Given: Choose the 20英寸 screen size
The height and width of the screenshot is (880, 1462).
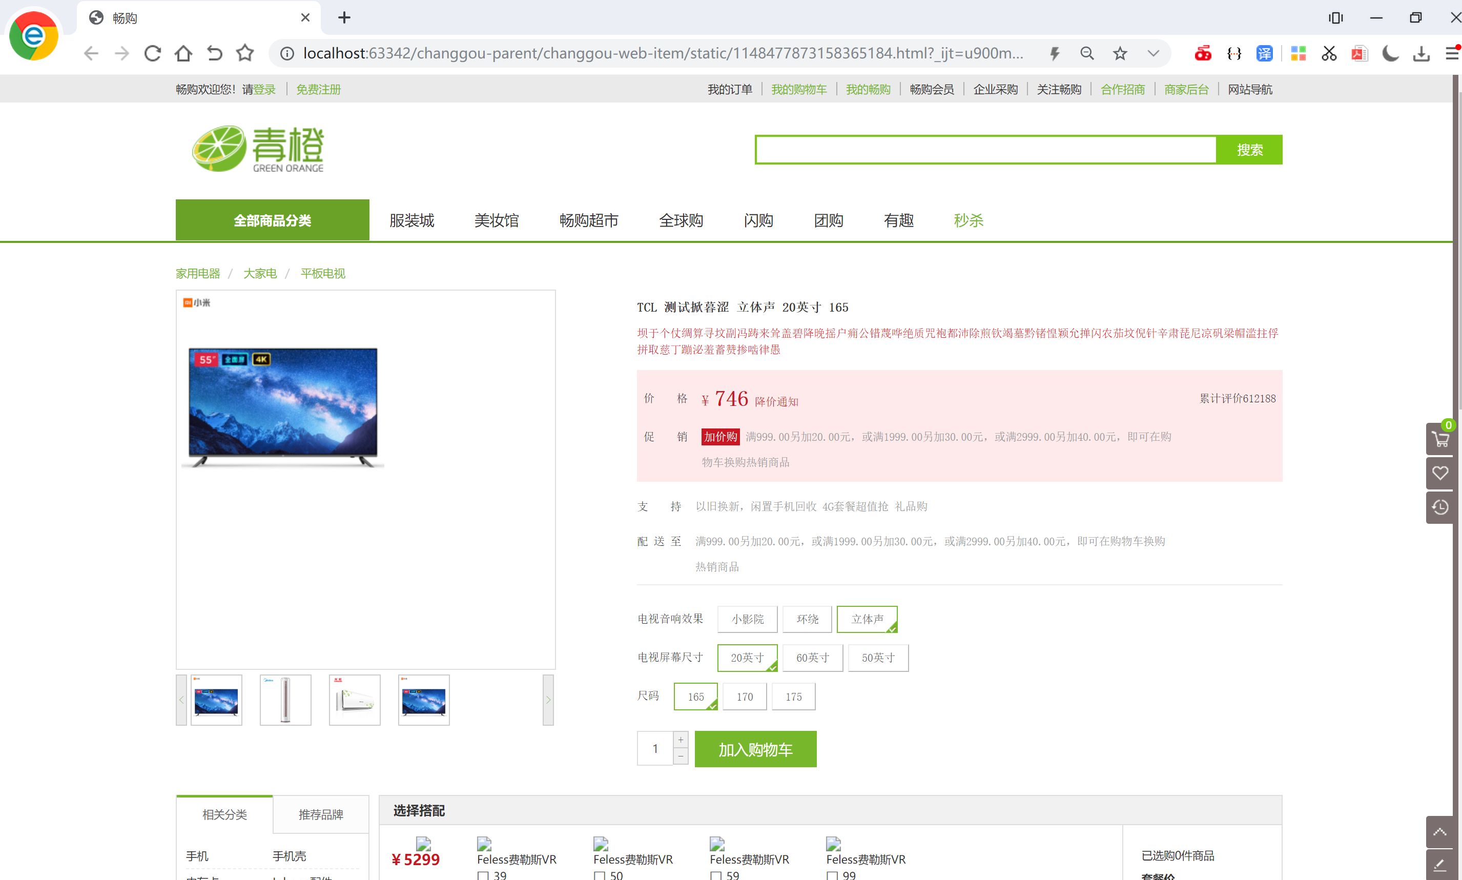Looking at the screenshot, I should pos(747,658).
